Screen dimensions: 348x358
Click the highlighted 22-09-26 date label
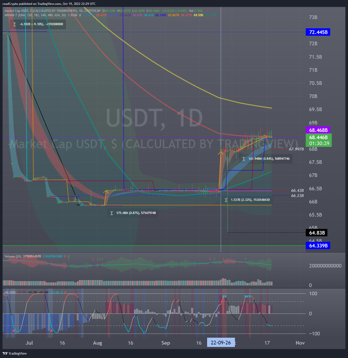pyautogui.click(x=221, y=343)
